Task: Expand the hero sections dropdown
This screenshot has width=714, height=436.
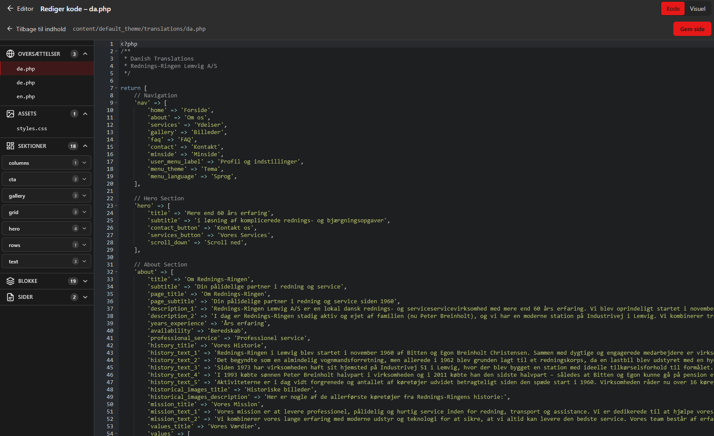Action: (x=84, y=228)
